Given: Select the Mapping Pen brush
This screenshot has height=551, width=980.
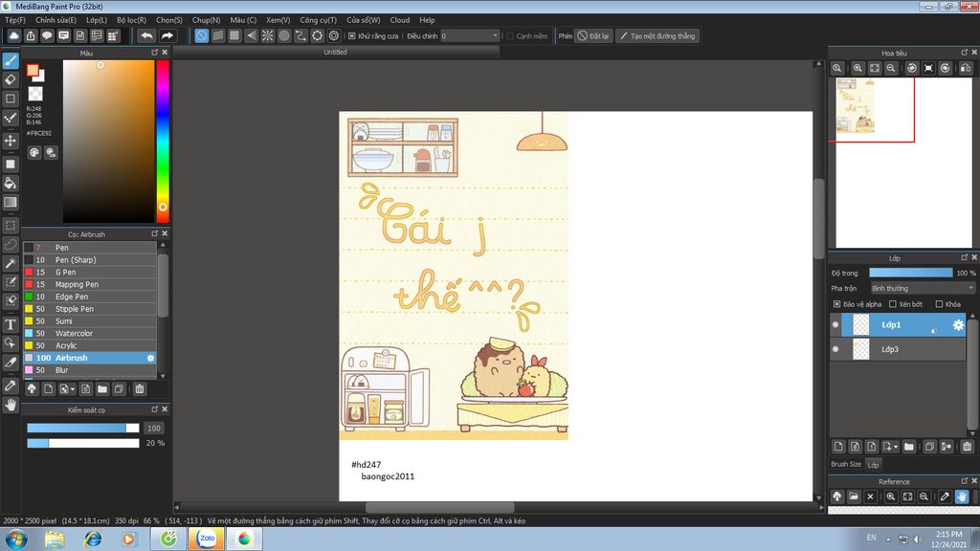Looking at the screenshot, I should 90,284.
